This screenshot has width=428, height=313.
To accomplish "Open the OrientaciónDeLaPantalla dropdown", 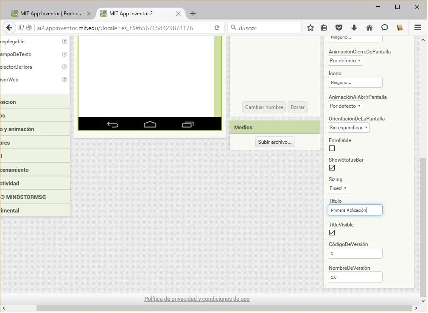I will 349,128.
